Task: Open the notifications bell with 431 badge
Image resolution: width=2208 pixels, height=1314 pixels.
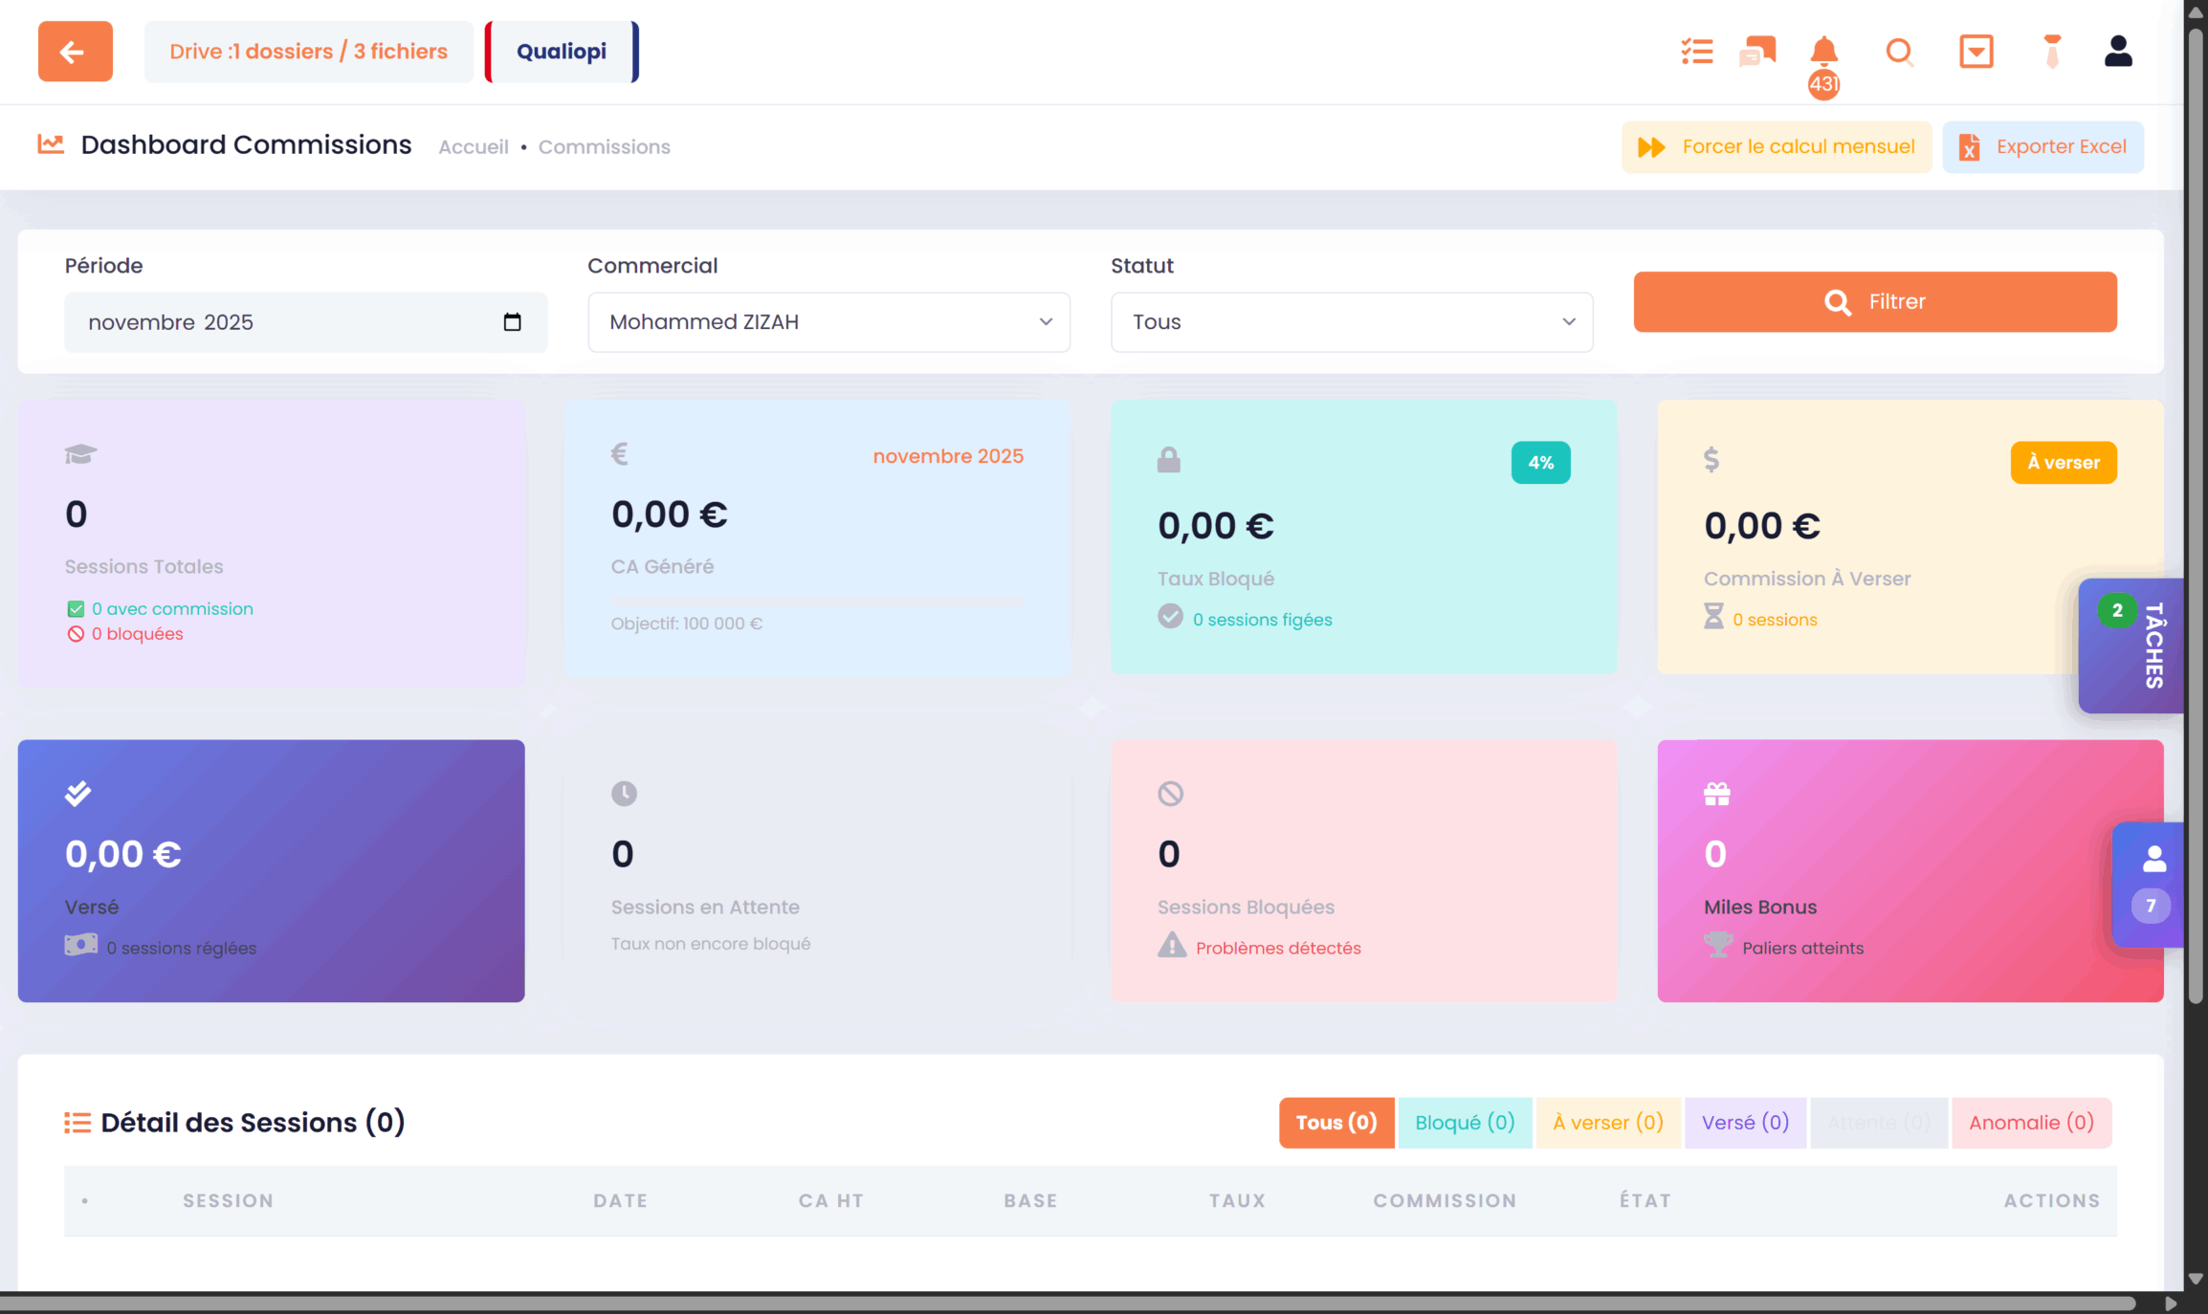Action: [x=1823, y=52]
